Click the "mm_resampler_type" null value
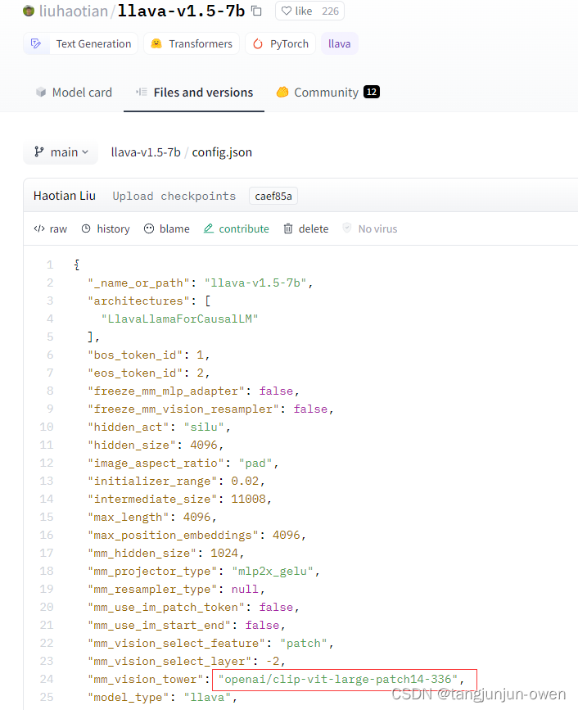The width and height of the screenshot is (578, 710). 245,589
